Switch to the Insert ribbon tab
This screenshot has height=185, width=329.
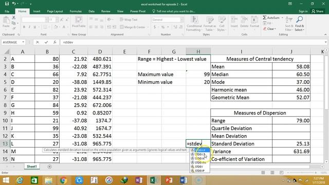pyautogui.click(x=36, y=11)
